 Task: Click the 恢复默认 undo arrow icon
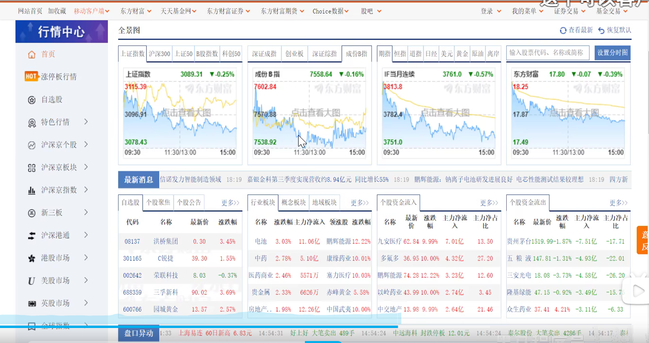pos(601,30)
